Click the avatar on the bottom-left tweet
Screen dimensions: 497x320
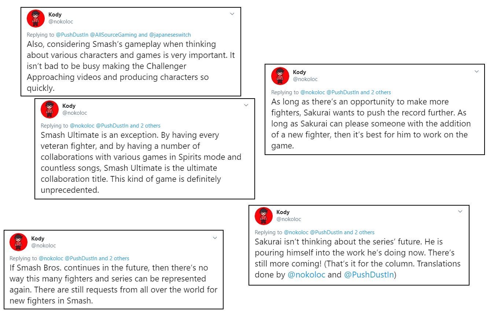point(18,242)
